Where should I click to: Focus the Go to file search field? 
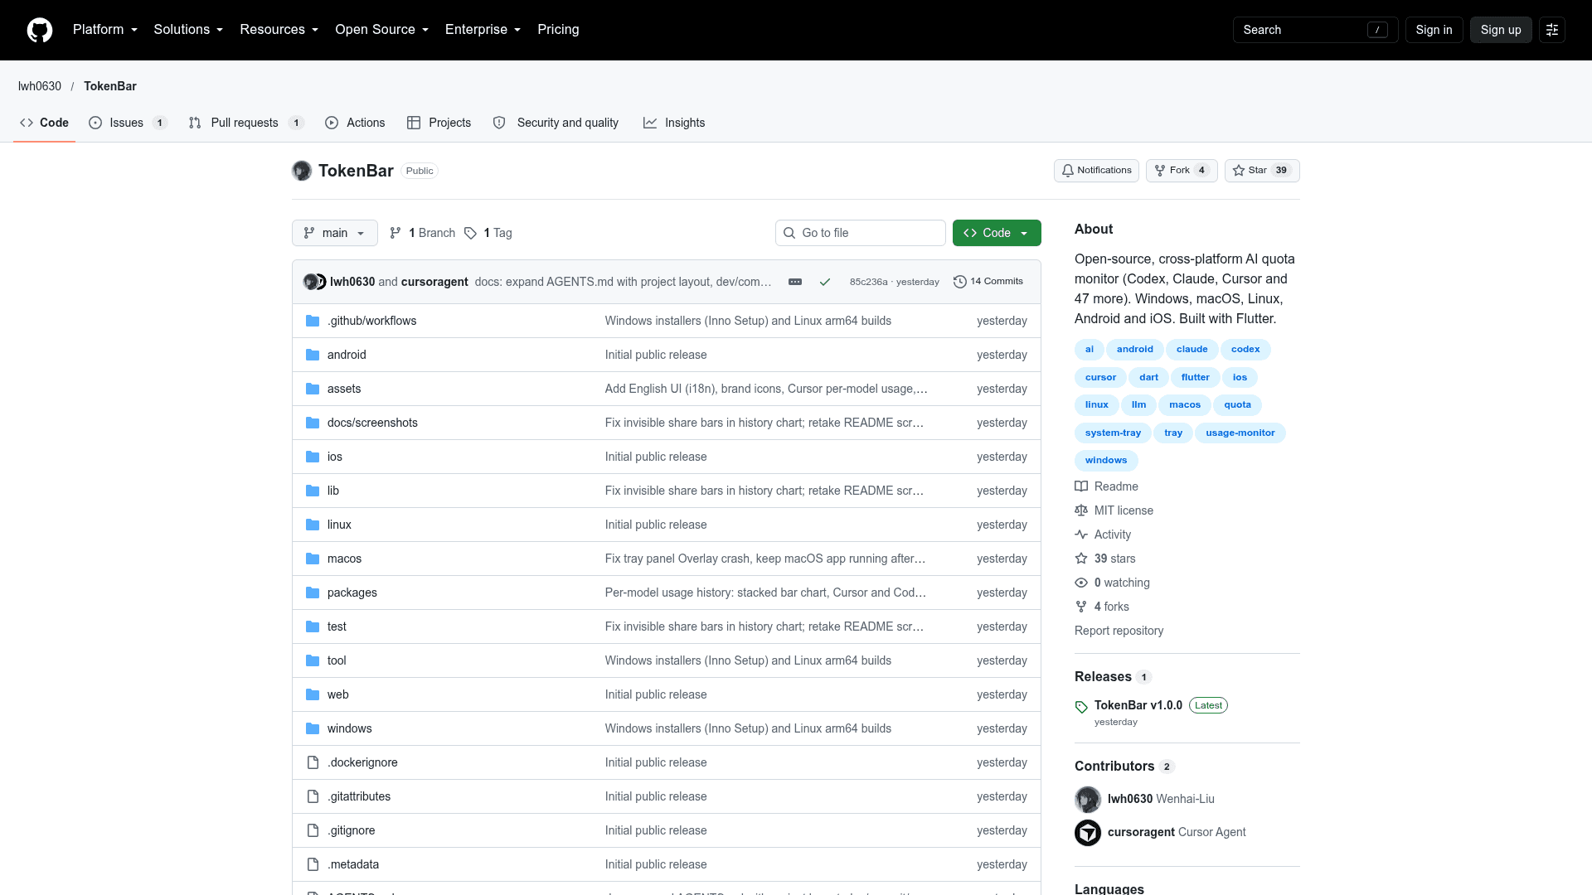(860, 233)
